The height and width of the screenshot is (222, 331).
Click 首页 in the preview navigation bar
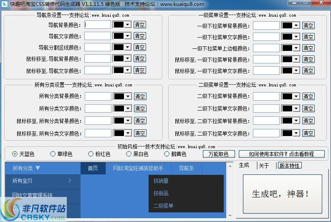93,168
